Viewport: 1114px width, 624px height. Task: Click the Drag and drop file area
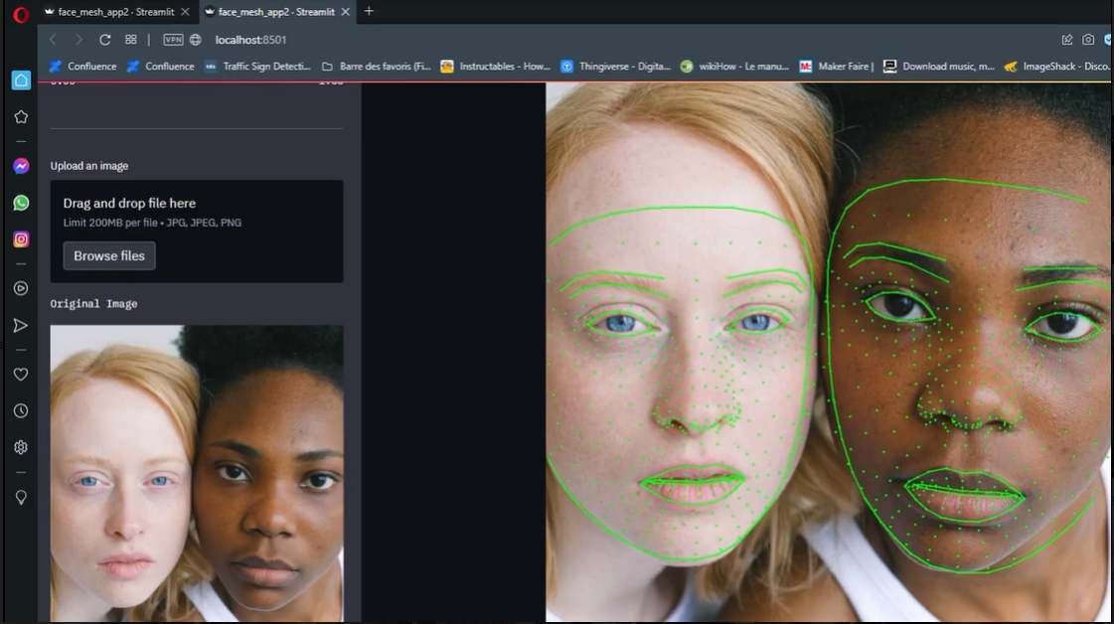point(197,232)
